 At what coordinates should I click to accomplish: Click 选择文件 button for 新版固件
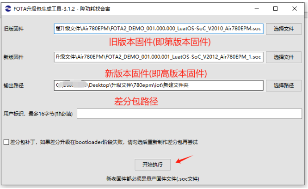(x=283, y=57)
